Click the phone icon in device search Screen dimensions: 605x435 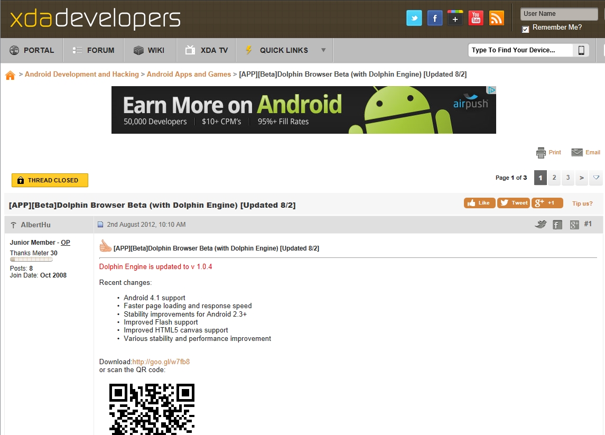(x=581, y=50)
